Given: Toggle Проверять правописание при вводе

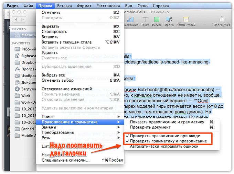Looking at the screenshot, I should pos(172,136).
